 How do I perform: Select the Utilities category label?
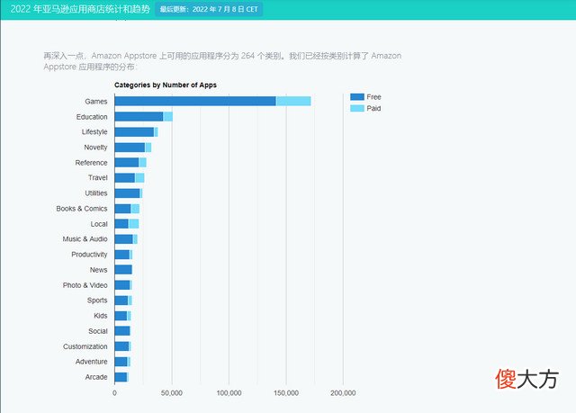[x=95, y=193]
